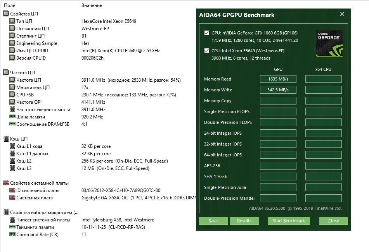The width and height of the screenshot is (369, 252).
Task: Click the GPU Memory Write result 342.3 MB/s
Action: click(278, 90)
